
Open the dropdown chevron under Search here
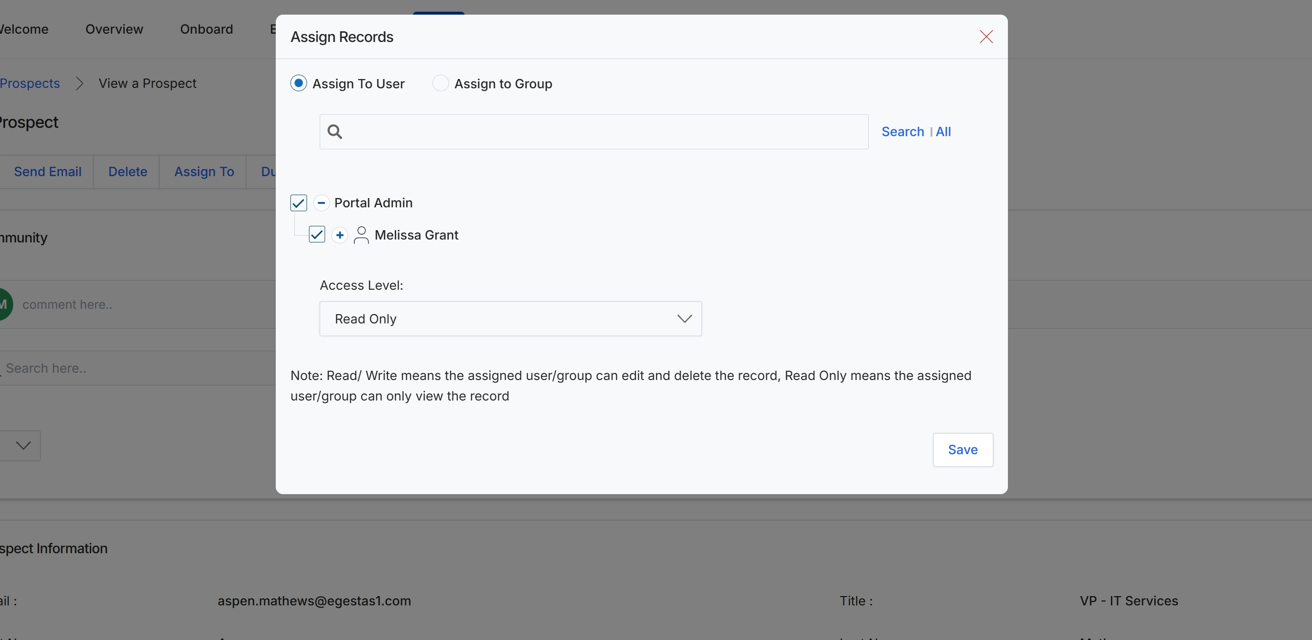click(22, 445)
